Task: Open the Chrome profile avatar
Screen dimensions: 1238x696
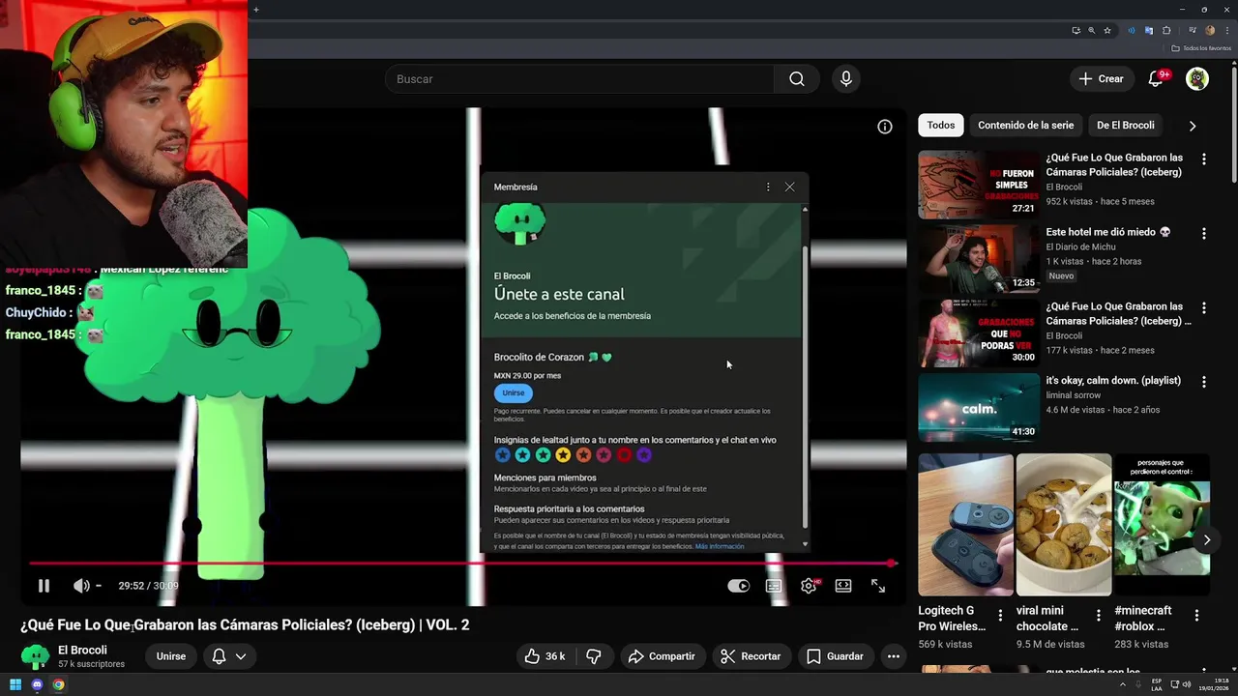Action: click(1209, 30)
